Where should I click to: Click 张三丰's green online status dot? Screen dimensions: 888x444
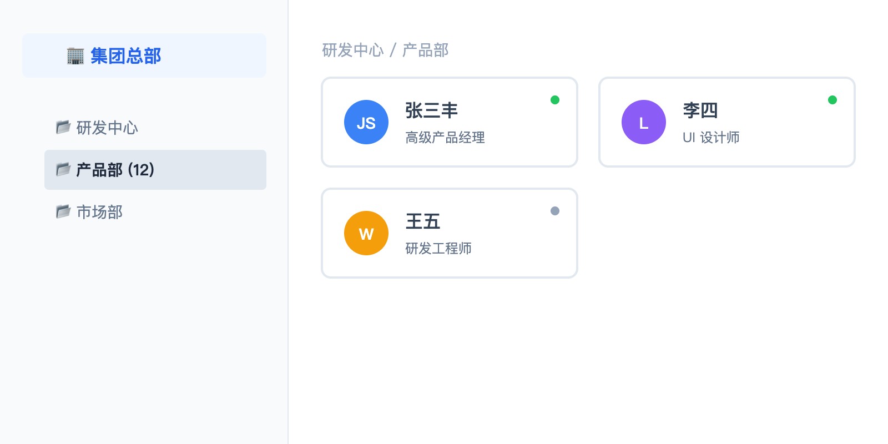[x=555, y=100]
